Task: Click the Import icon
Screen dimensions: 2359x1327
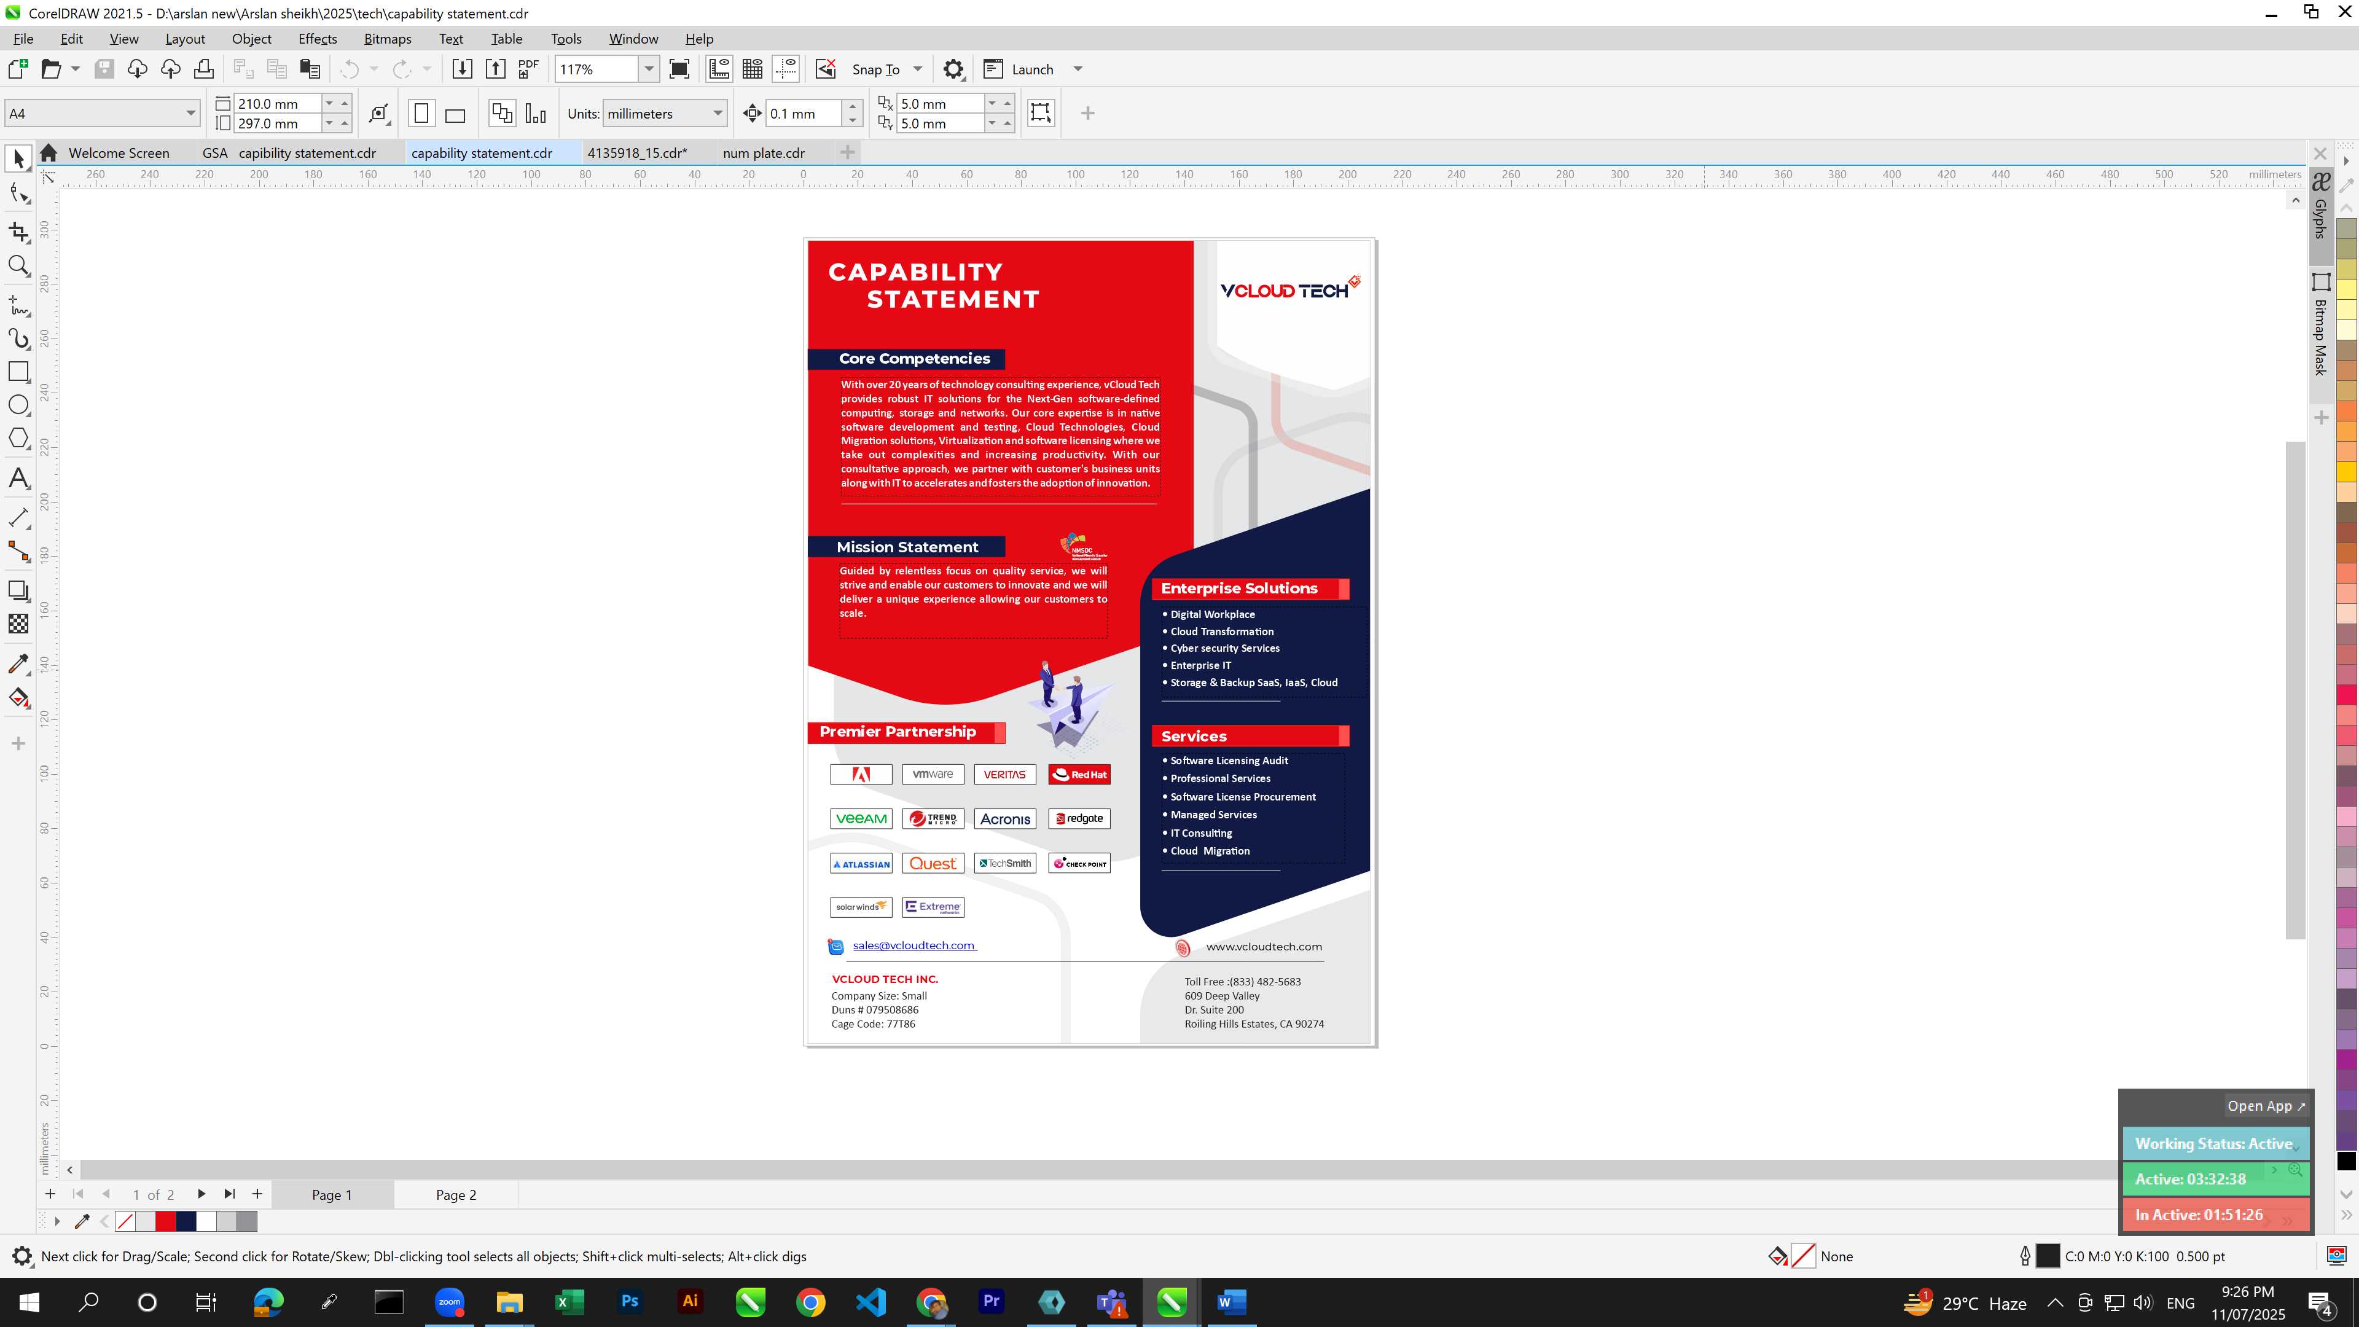Action: (x=463, y=69)
